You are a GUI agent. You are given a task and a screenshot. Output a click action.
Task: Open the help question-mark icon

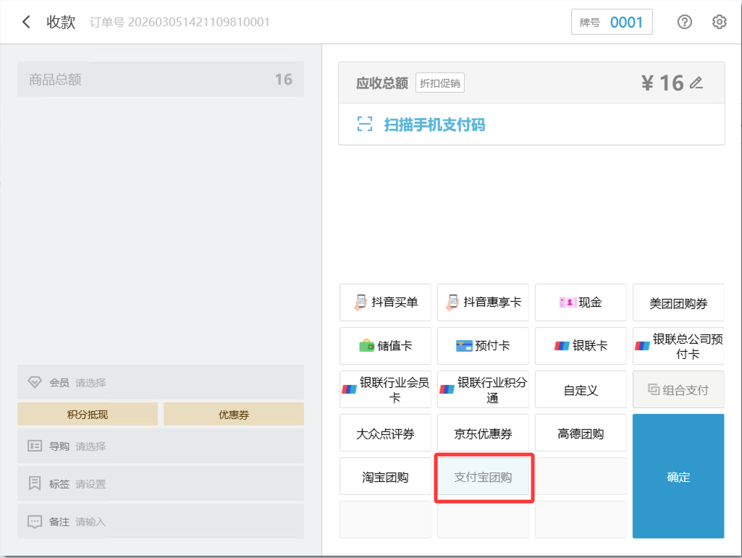[x=683, y=22]
